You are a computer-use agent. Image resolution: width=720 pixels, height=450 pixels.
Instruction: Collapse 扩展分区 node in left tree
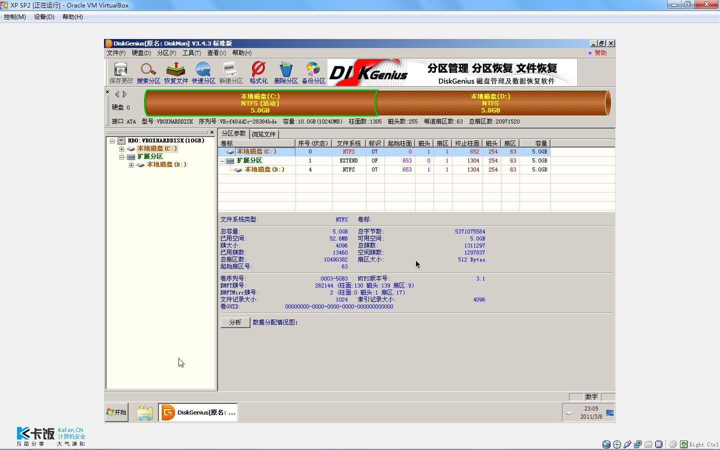[121, 157]
